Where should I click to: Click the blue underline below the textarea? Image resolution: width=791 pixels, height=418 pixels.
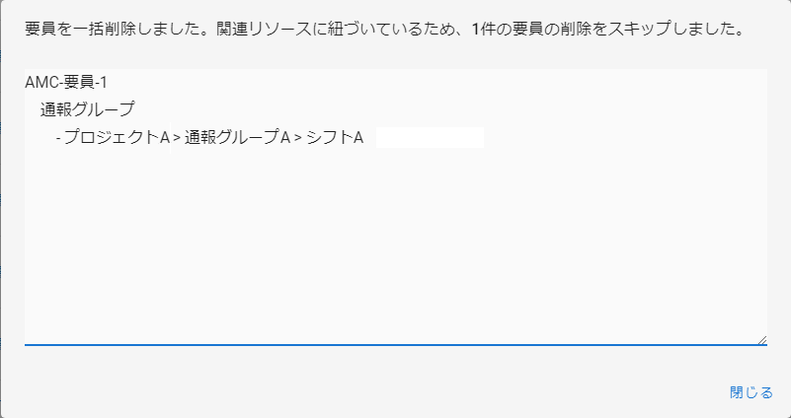395,345
